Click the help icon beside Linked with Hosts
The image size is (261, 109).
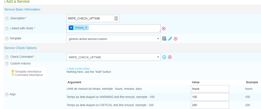(x=7, y=28)
